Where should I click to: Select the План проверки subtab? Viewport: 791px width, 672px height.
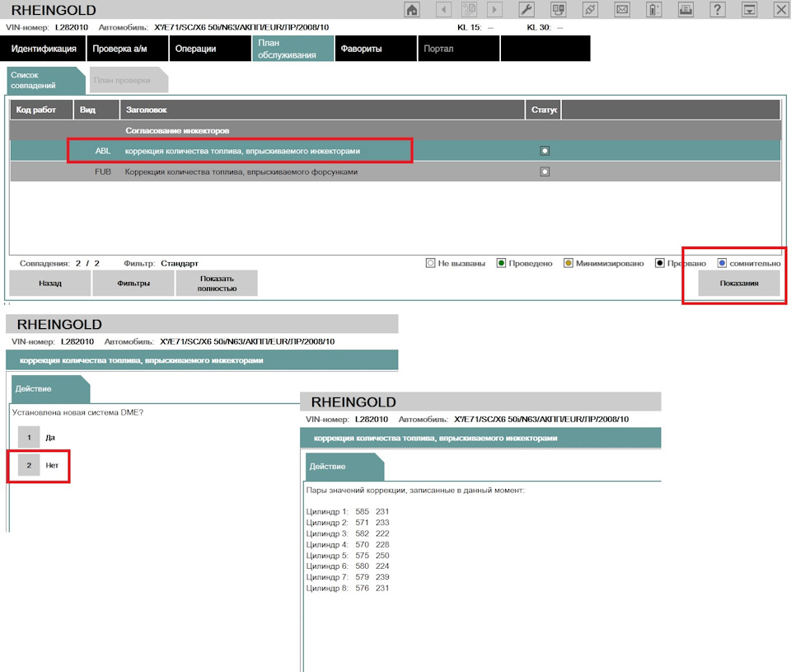(x=129, y=80)
